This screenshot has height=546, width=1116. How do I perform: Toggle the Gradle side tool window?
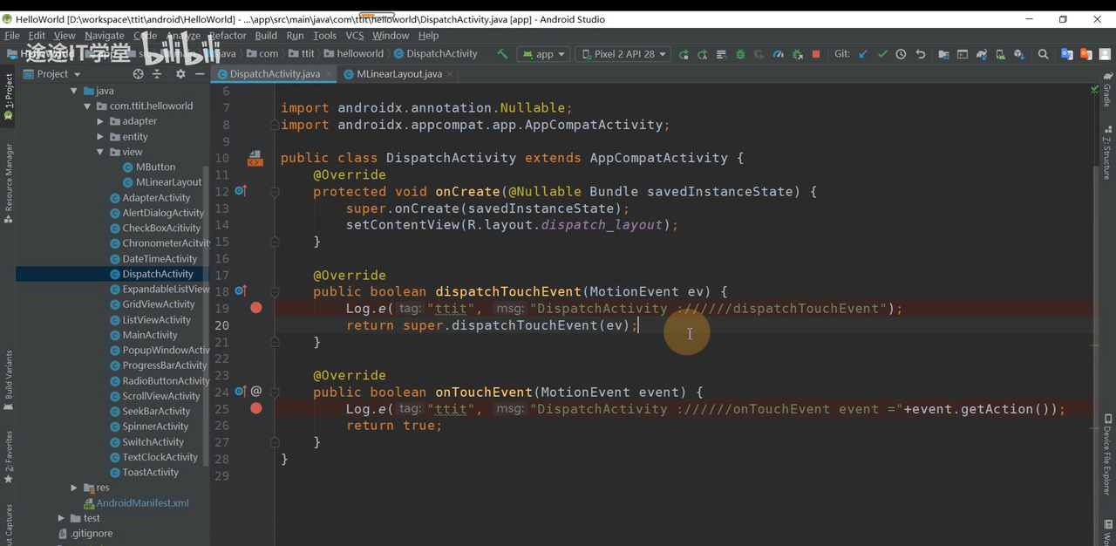pyautogui.click(x=1107, y=94)
